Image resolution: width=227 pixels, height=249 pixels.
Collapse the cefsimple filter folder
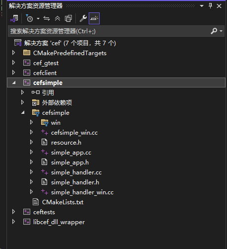click(x=23, y=112)
